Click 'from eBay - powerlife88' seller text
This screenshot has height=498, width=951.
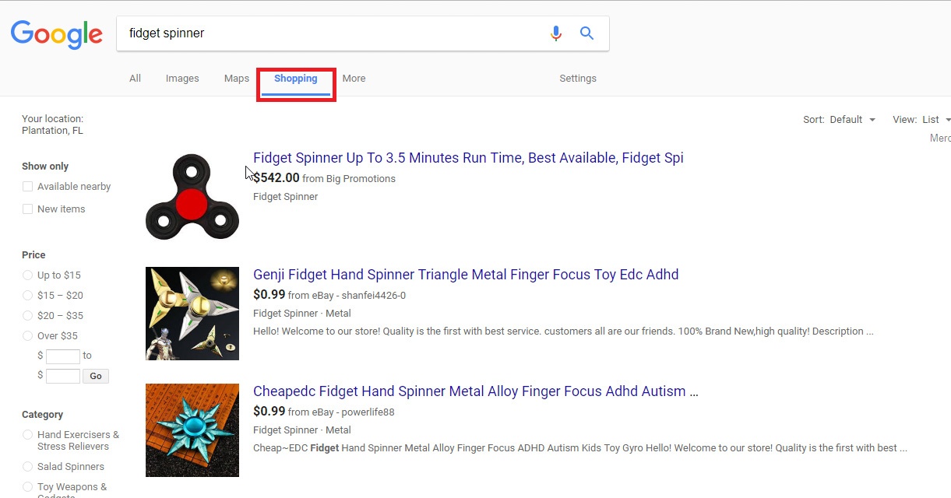coord(341,412)
